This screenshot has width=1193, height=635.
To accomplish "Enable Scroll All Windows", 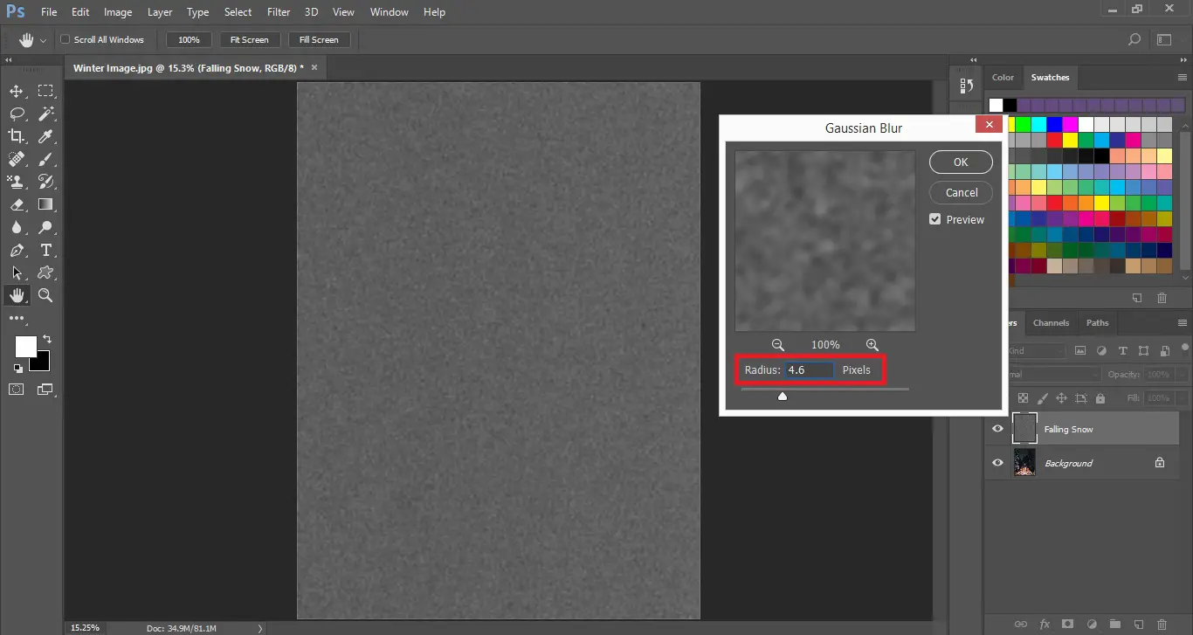I will (x=65, y=39).
